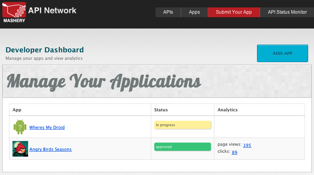The height and width of the screenshot is (175, 314).
Task: Click the Analytics column header
Action: tap(227, 110)
